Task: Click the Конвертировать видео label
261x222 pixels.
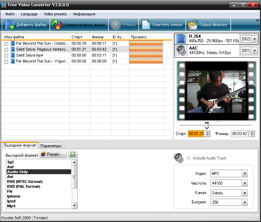Action: [84, 25]
